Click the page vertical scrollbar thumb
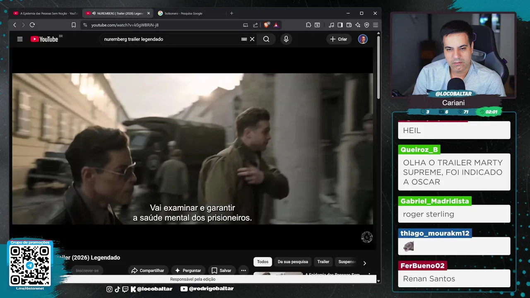Screen dimensions: 530x298 [378, 68]
